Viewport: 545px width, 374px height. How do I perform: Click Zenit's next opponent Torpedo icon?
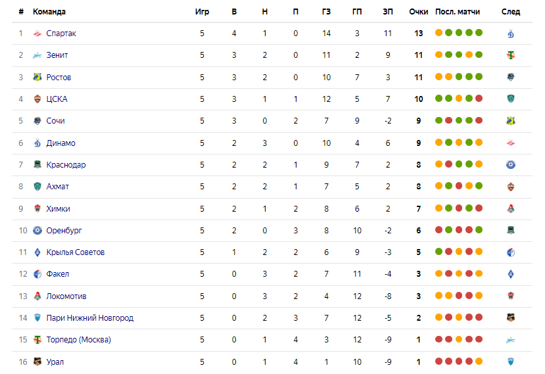[511, 55]
